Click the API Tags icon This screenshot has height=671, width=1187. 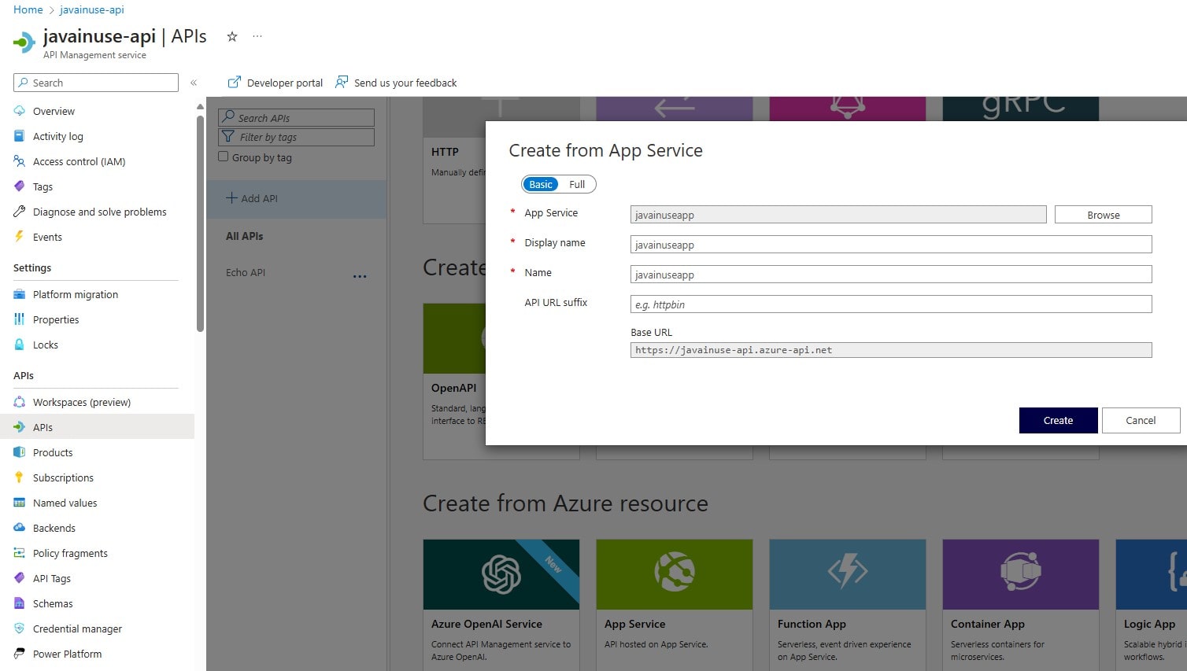pyautogui.click(x=20, y=578)
